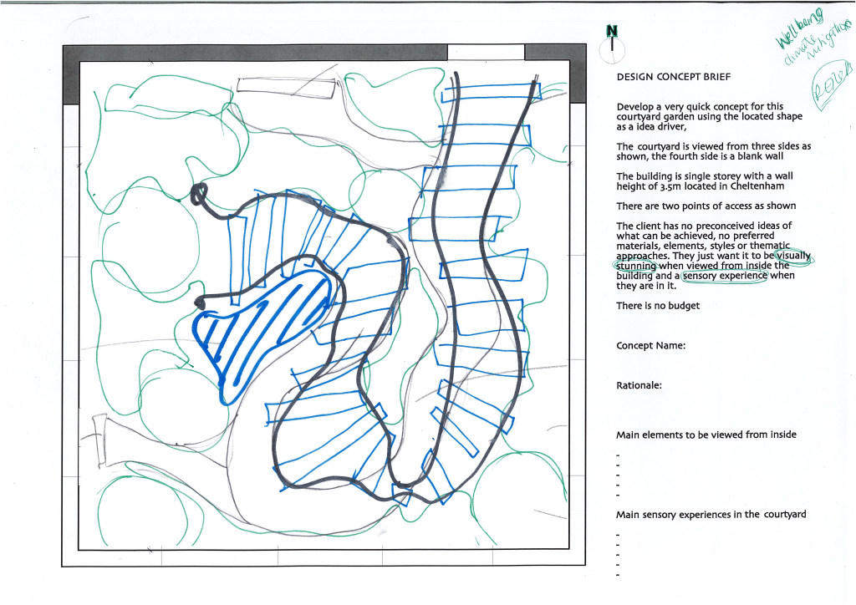Select "Main elements to be viewed from inside" heading
Screen dimensions: 856x605
coord(706,435)
